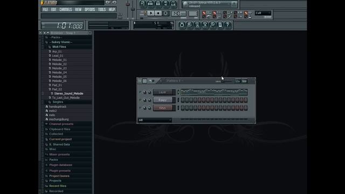Open the Cell snap dropdown
345x194 pixels.
(x=263, y=13)
